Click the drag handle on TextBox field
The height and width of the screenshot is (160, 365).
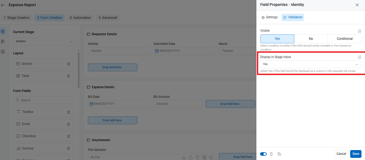68,112
